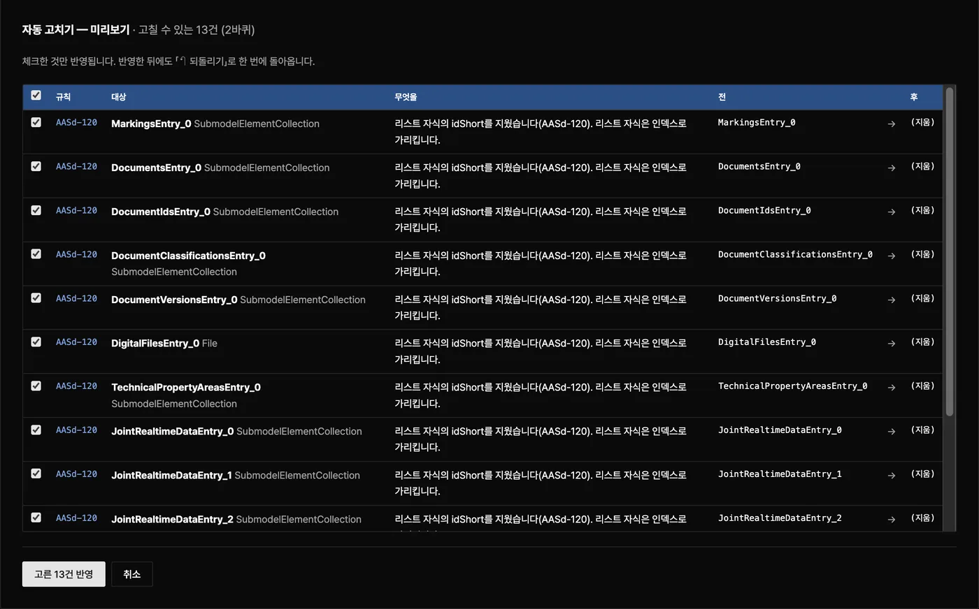Screen dimensions: 979x609
Task: Select the bold DocumentClassificationsEntry_0 target name
Action: click(x=188, y=256)
